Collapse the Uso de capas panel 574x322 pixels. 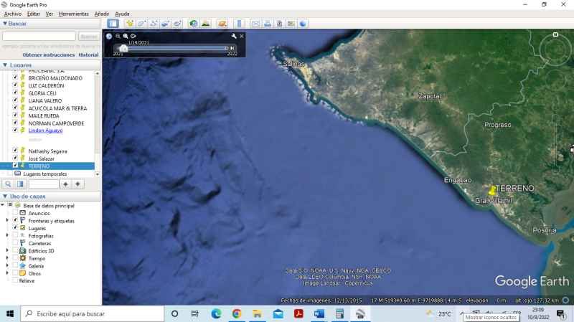(x=5, y=196)
